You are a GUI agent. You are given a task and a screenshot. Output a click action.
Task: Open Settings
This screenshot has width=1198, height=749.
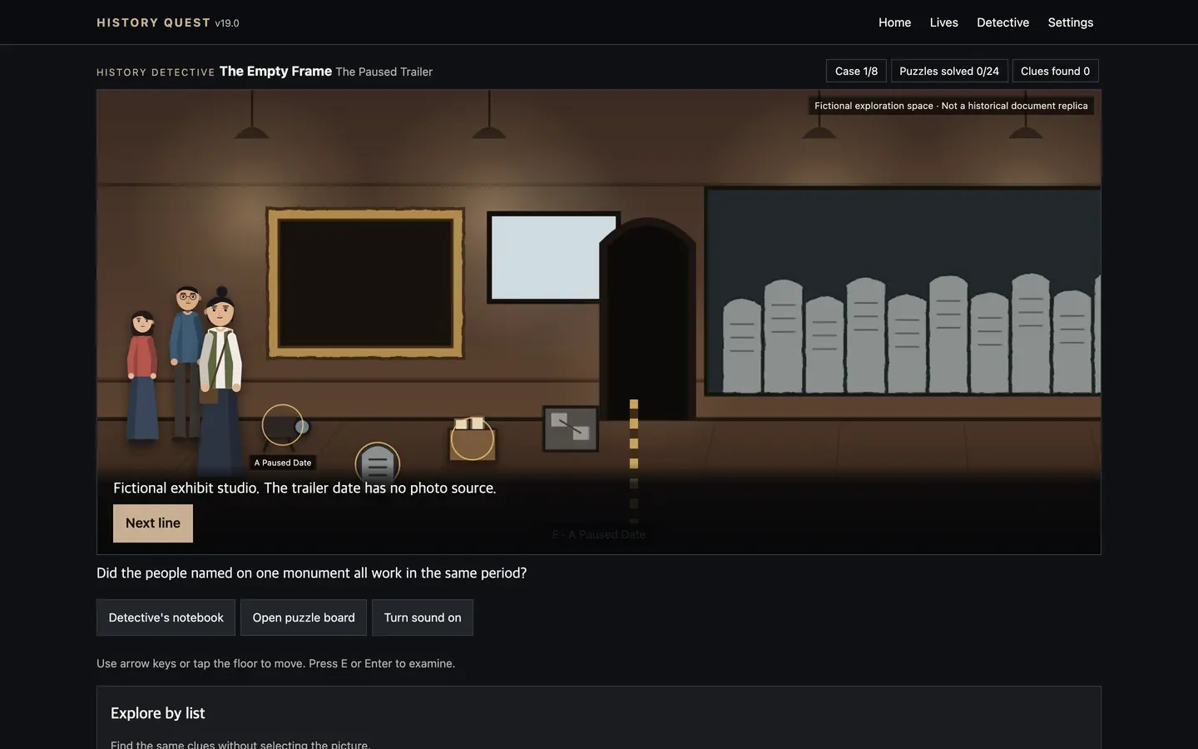point(1070,22)
